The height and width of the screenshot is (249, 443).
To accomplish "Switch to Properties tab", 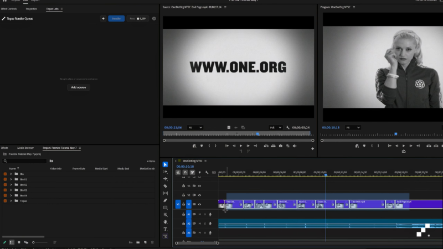I will click(x=32, y=9).
